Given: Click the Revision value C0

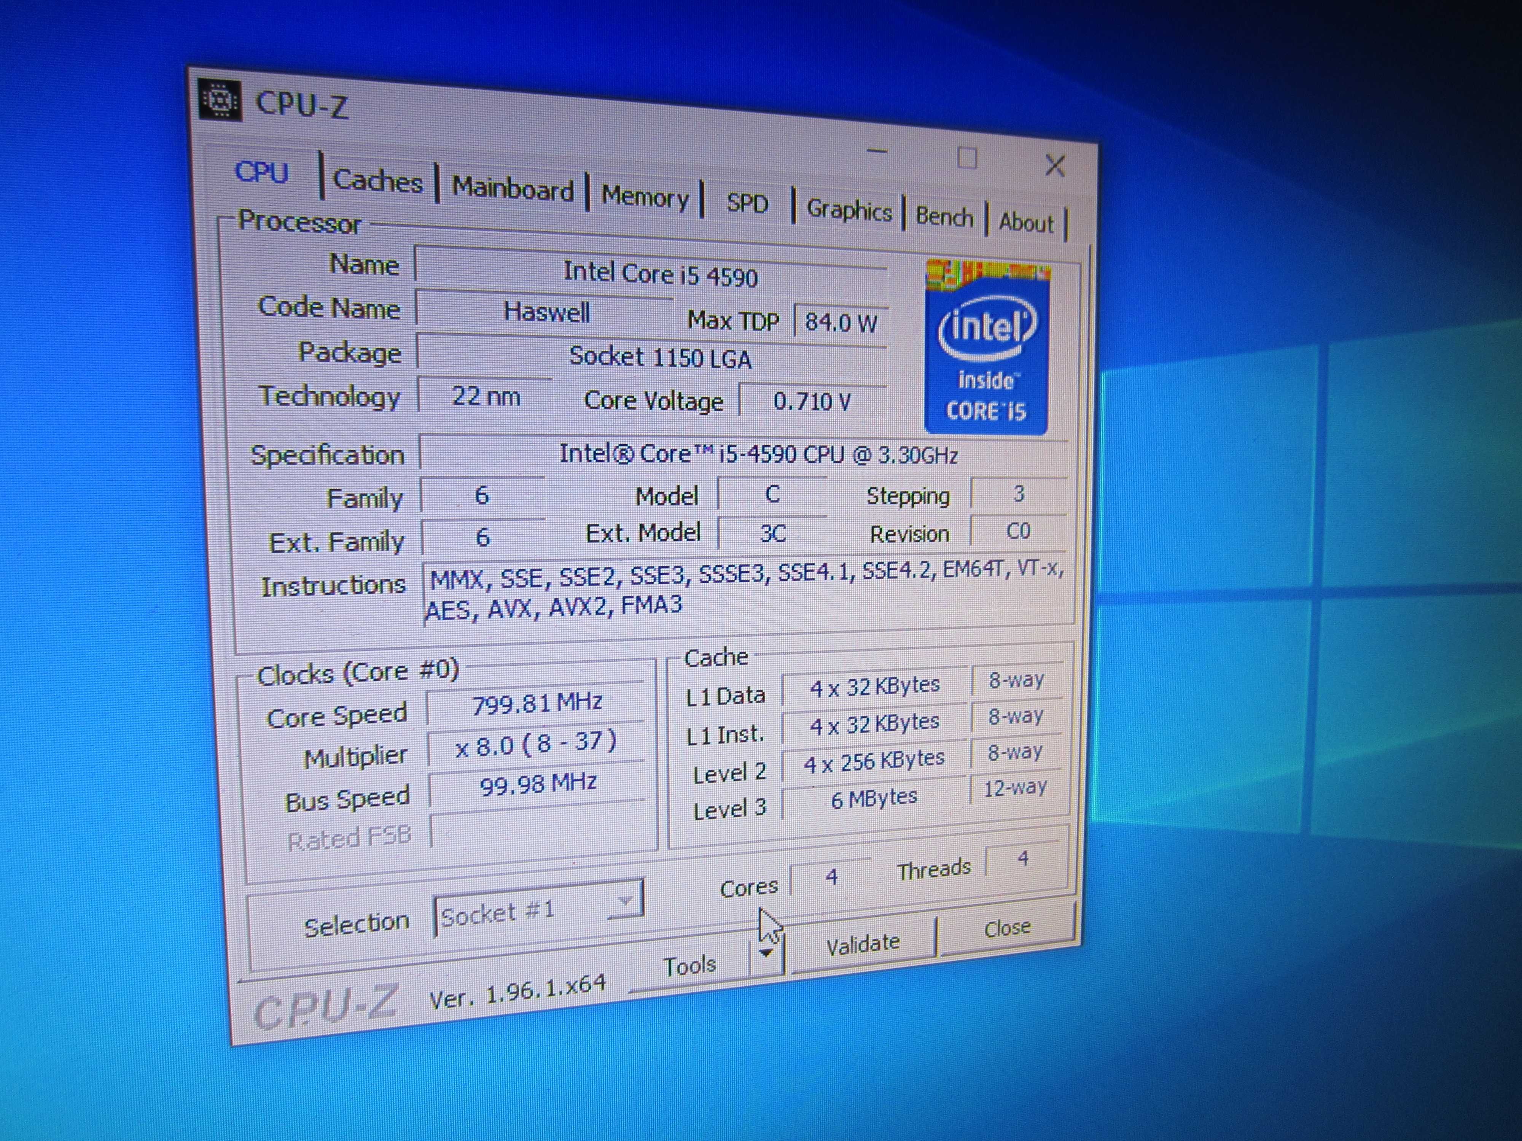Looking at the screenshot, I should (1018, 531).
